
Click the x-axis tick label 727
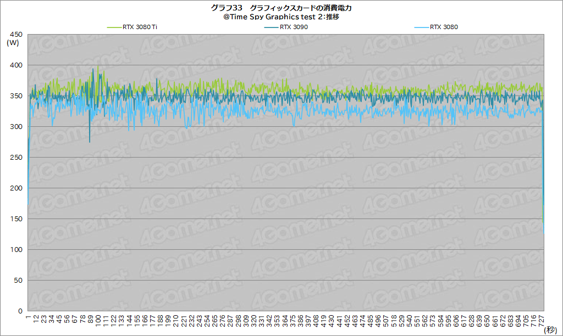pyautogui.click(x=542, y=320)
